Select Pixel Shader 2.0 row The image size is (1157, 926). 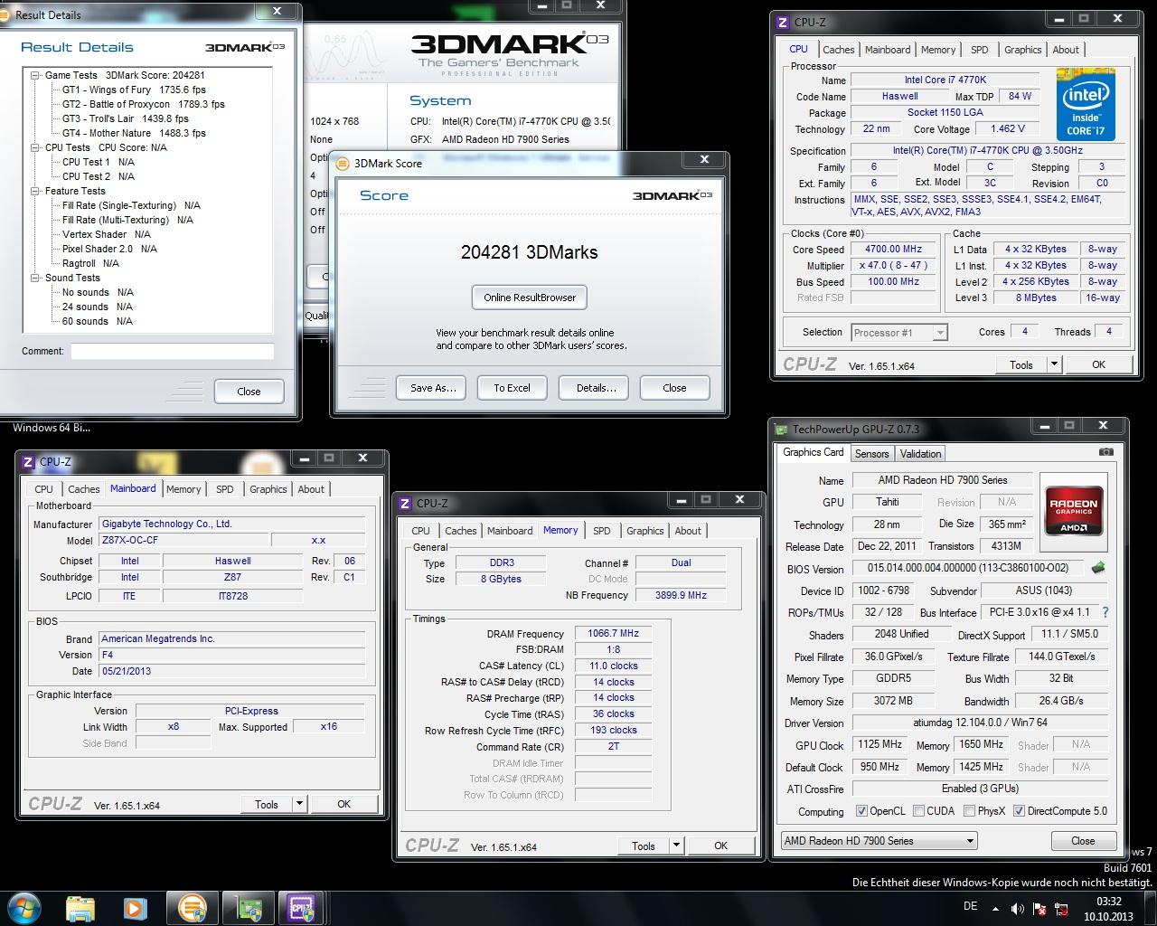point(109,249)
